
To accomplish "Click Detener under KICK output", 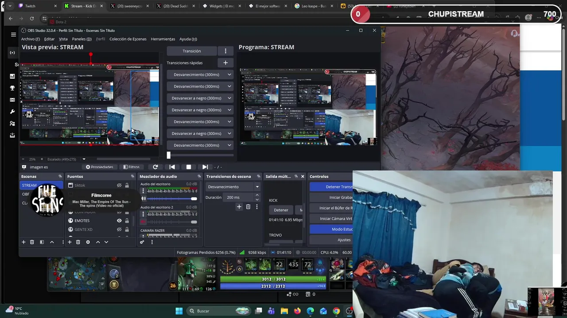I will pos(281,210).
